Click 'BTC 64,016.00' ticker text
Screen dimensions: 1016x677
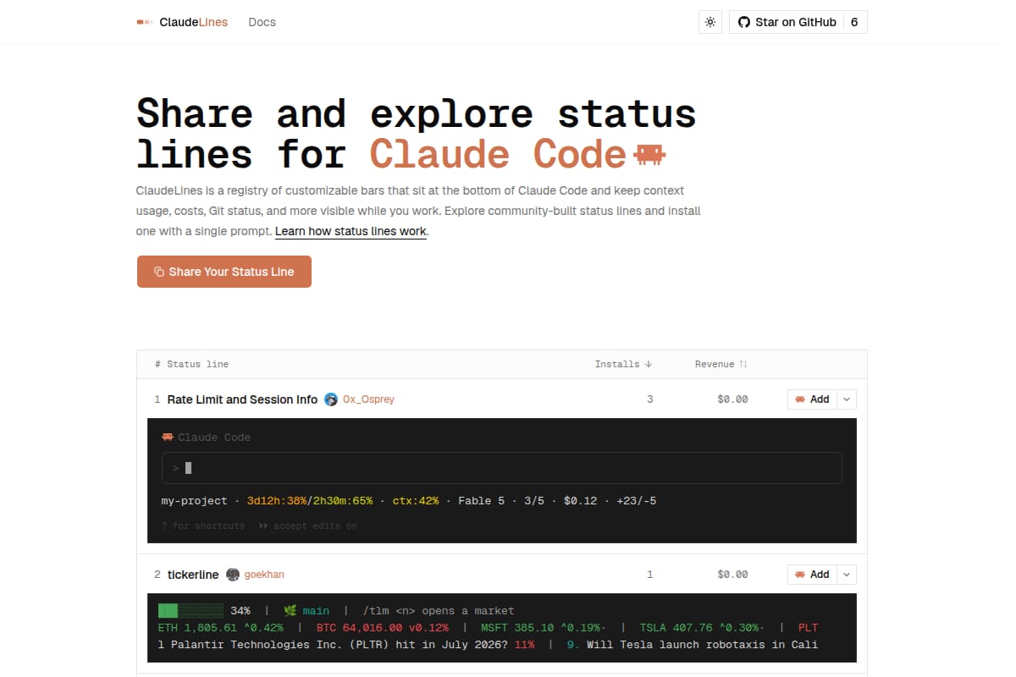[359, 628]
